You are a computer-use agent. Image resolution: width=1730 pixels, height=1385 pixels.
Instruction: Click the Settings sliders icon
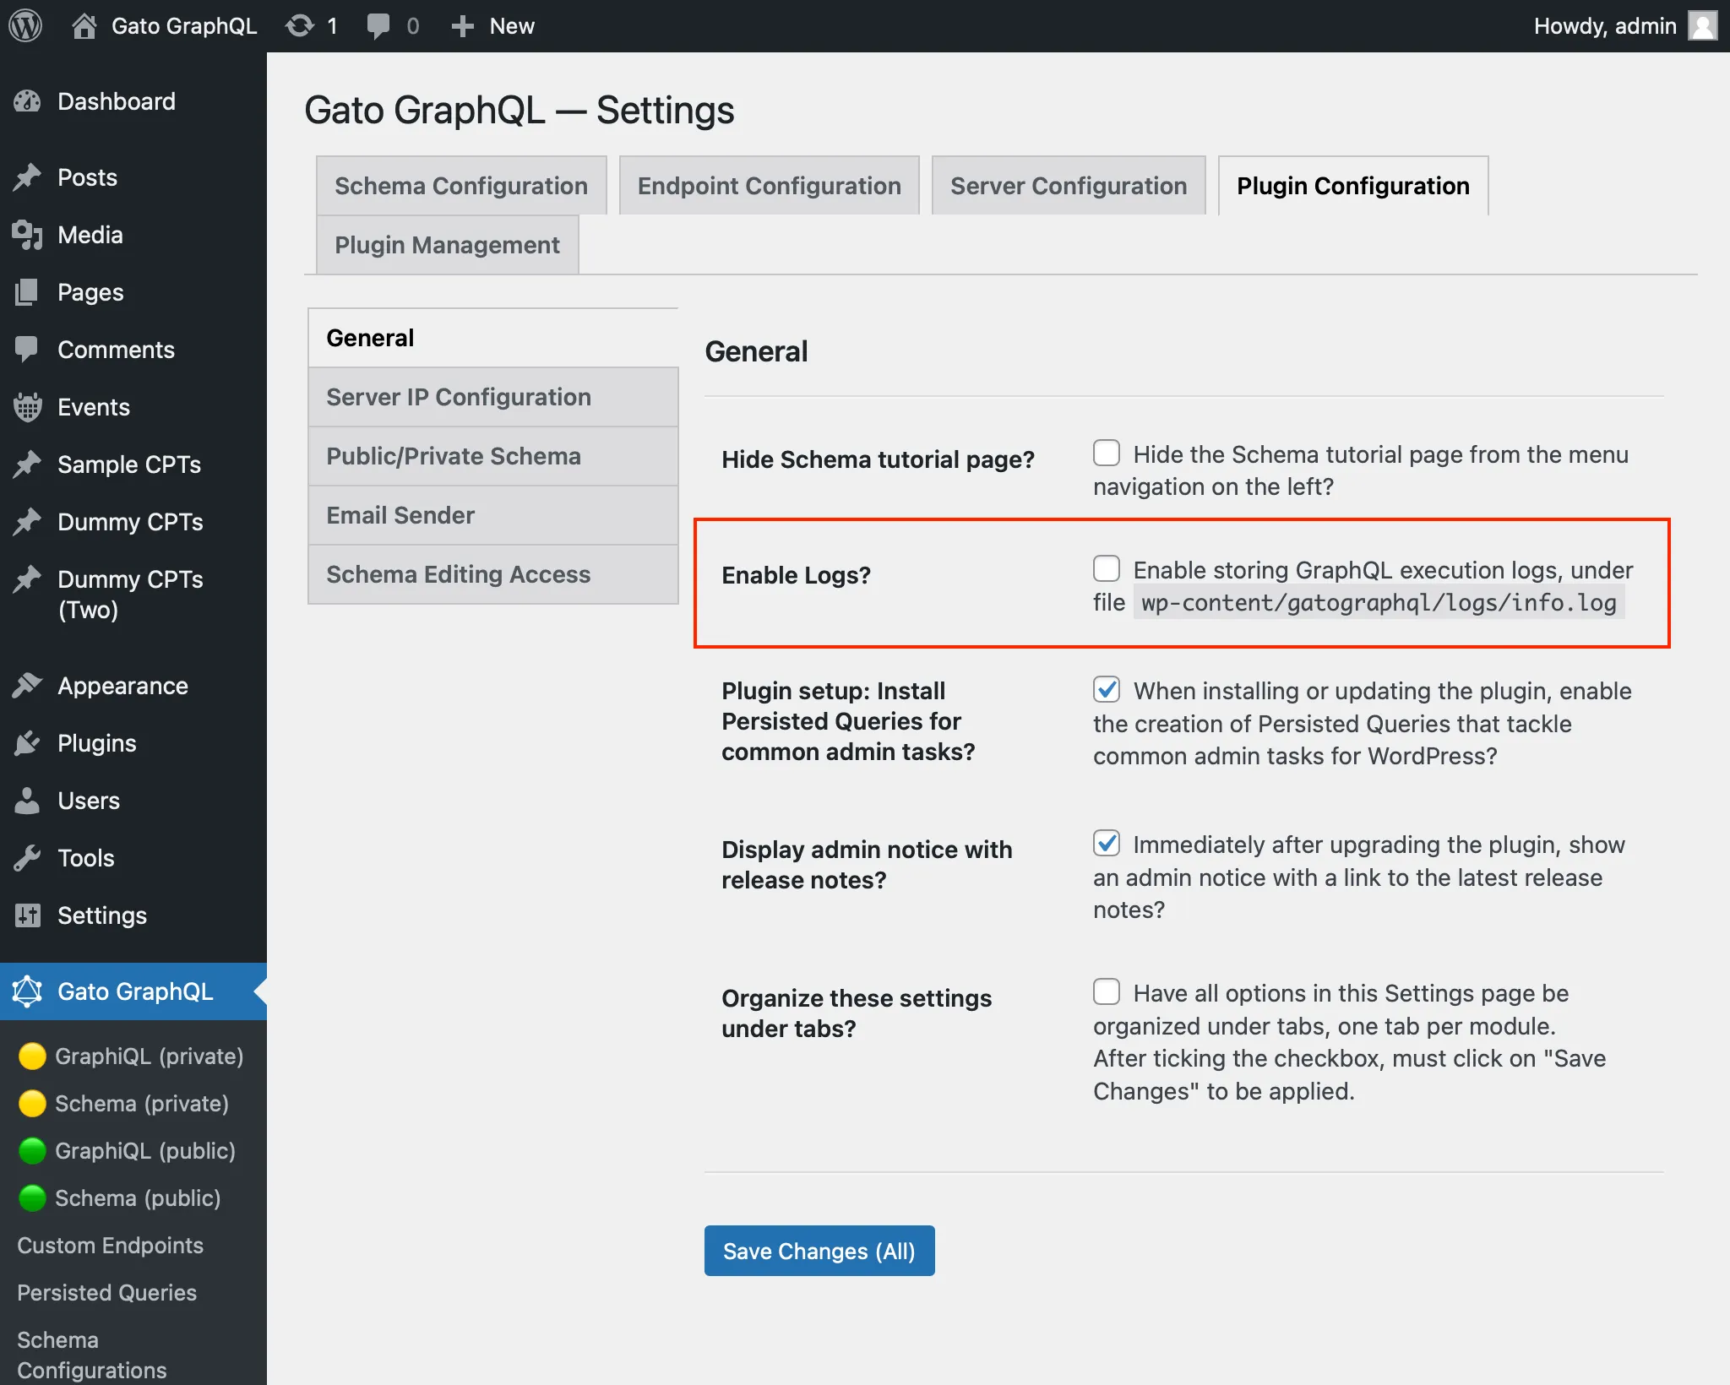click(x=27, y=915)
